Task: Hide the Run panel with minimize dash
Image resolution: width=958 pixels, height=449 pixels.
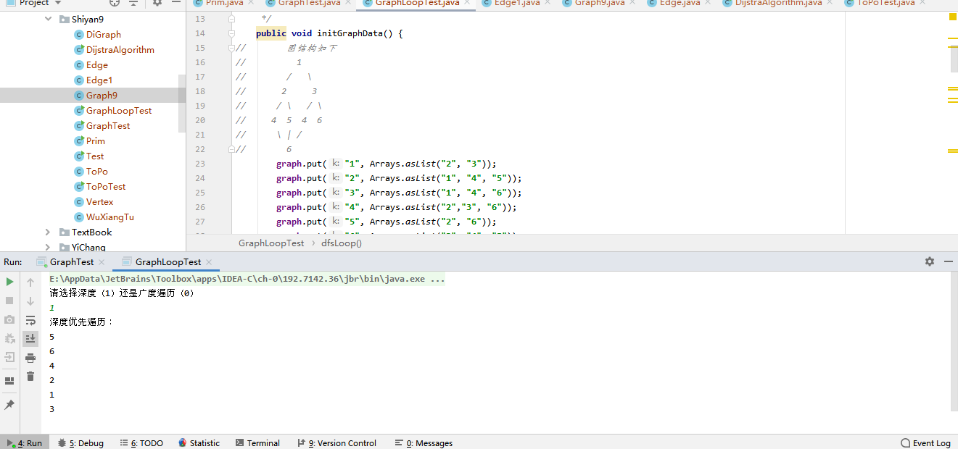Action: click(947, 261)
